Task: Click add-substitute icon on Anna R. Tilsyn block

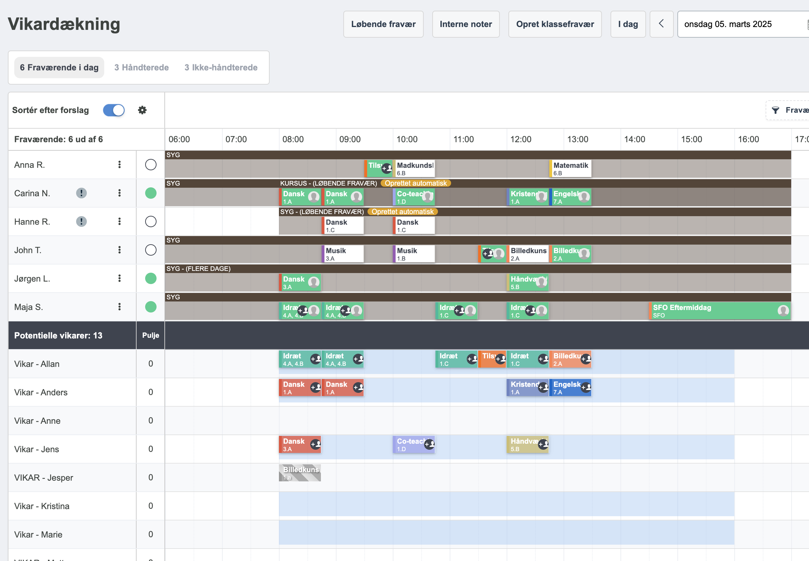Action: (387, 168)
